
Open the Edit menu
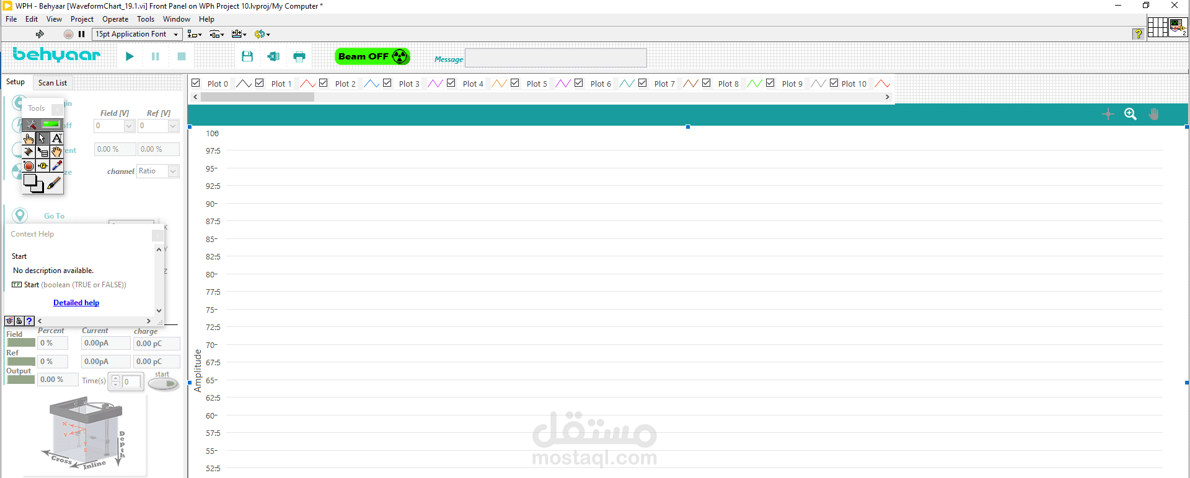click(32, 19)
